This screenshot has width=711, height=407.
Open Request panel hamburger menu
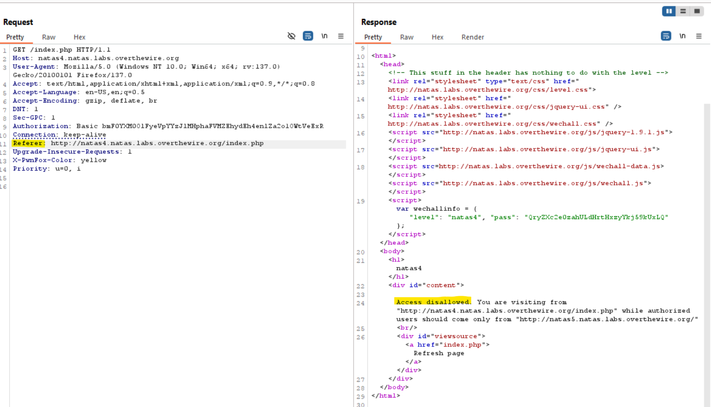(341, 36)
